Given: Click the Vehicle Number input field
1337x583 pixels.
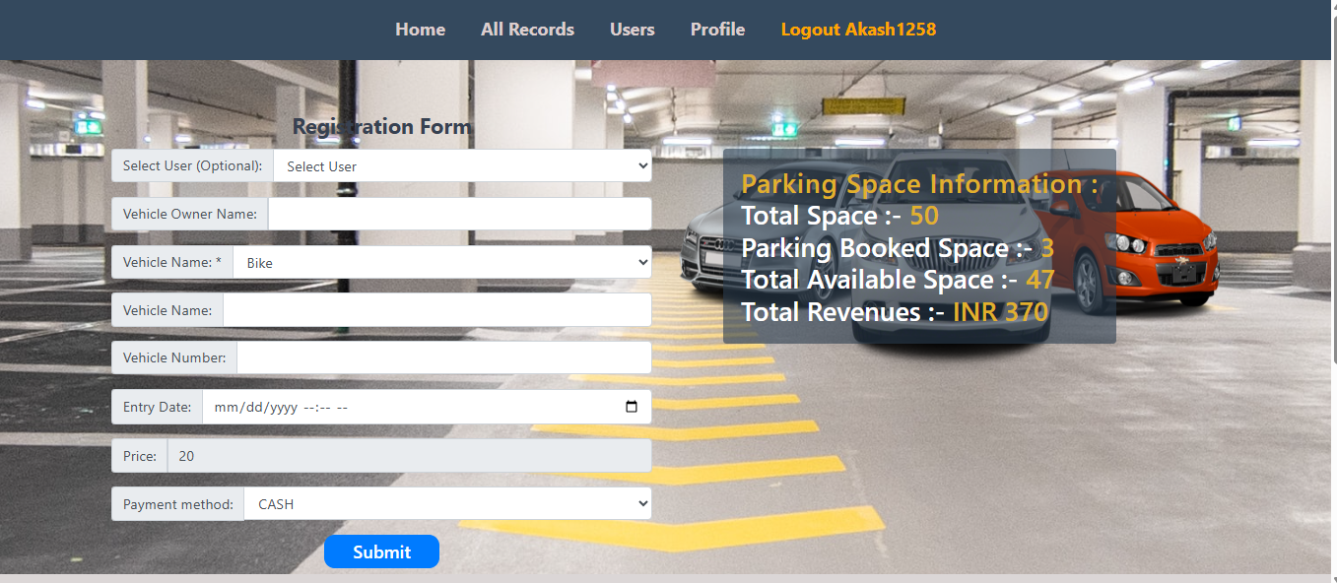Looking at the screenshot, I should (x=443, y=357).
